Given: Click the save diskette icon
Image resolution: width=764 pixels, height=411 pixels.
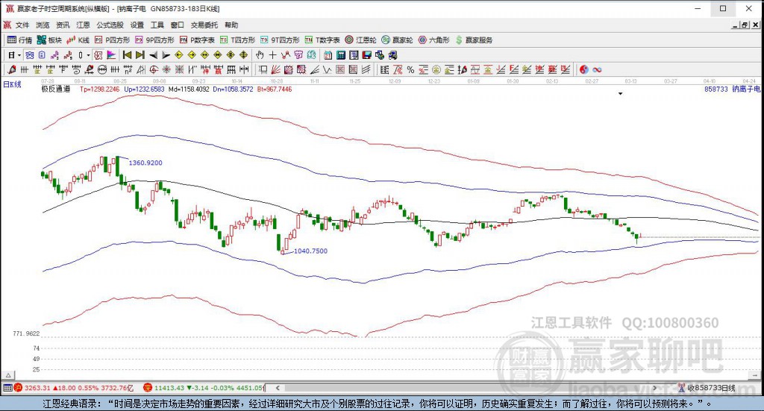Looking at the screenshot, I should point(367,55).
